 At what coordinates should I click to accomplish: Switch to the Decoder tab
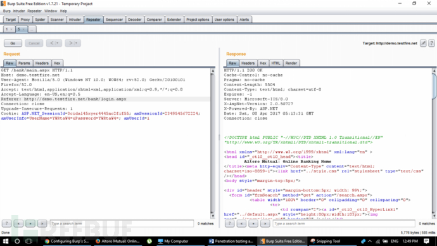[135, 20]
